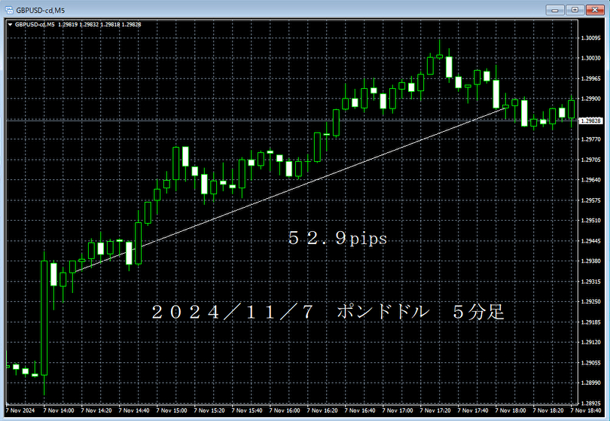Click the 2024/11/7 ポンドドル 5分足 text annotation

pyautogui.click(x=327, y=312)
